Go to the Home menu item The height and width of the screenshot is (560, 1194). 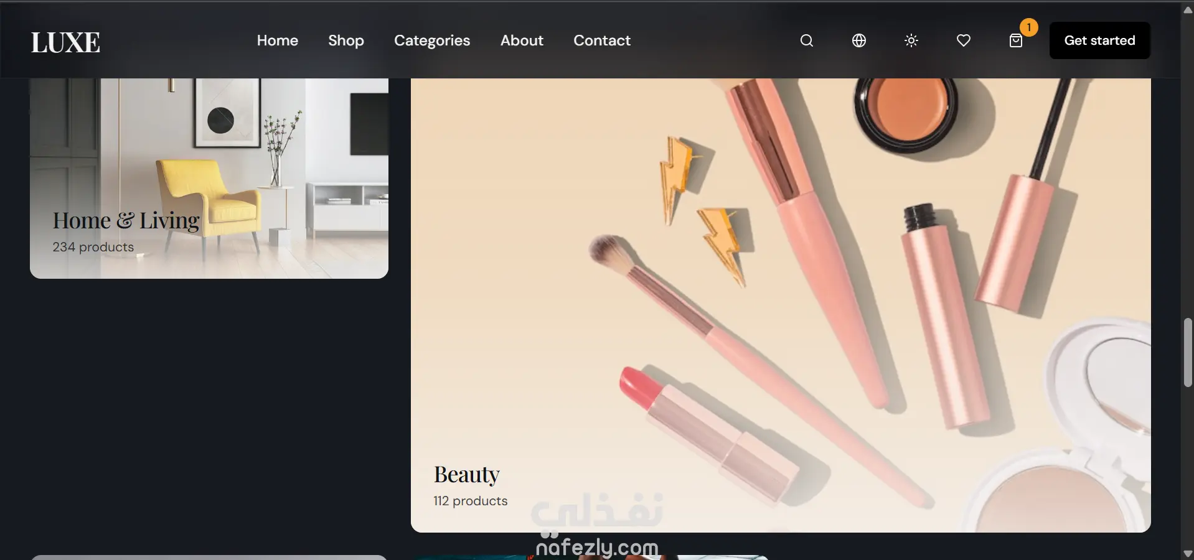[278, 40]
